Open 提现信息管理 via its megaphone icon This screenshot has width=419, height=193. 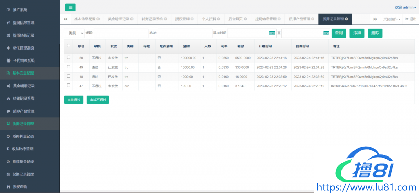point(8,22)
